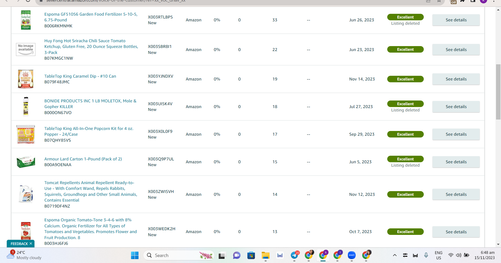Click date cell 'Nov 14, 2023'
501x263 pixels.
(x=362, y=79)
